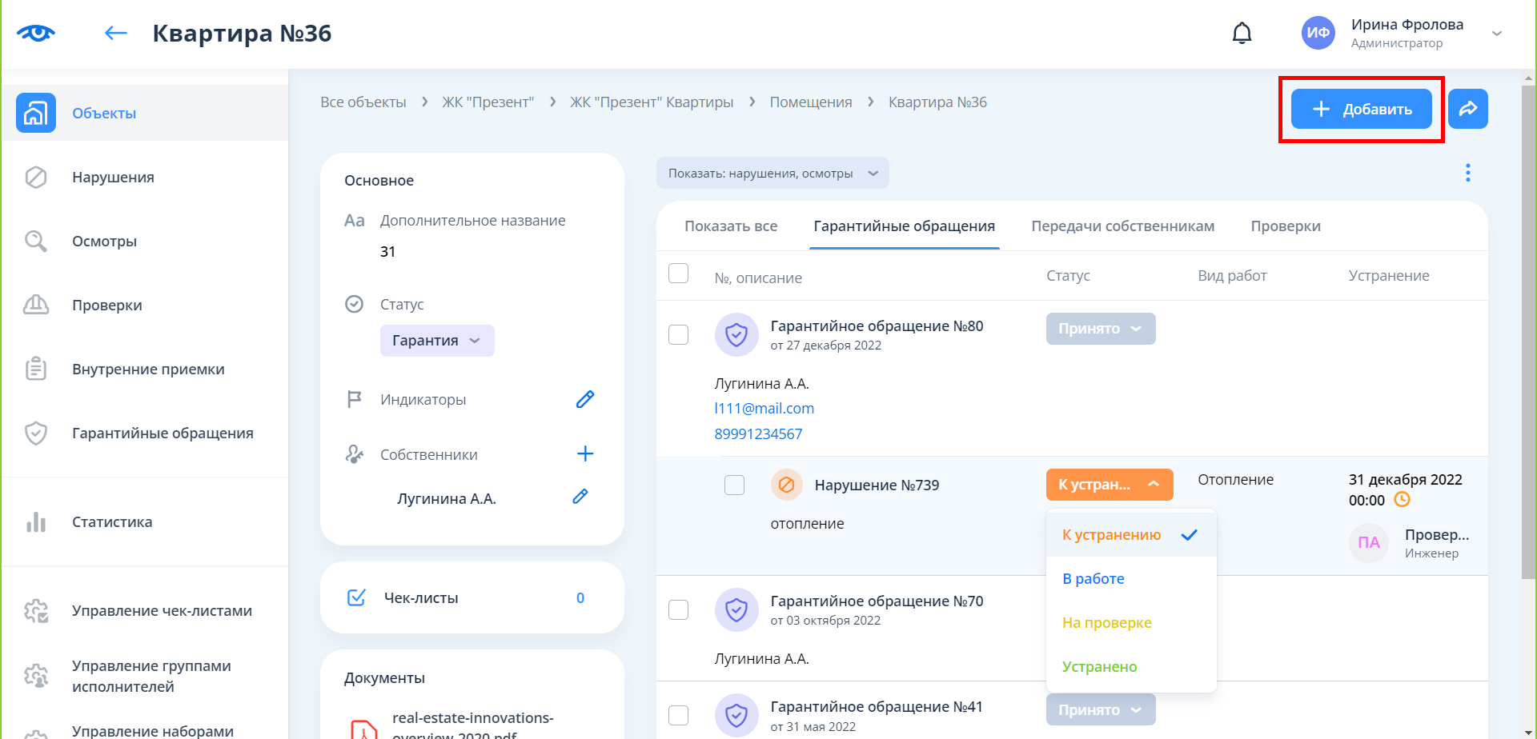Open the Показать: нарушения, осмотры filter
1537x739 pixels.
[x=772, y=174]
